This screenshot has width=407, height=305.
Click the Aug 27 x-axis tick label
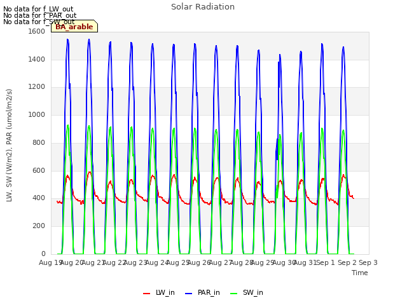(x=220, y=262)
